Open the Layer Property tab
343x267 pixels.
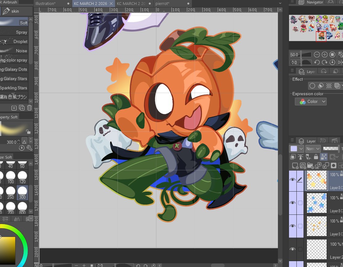[308, 71]
